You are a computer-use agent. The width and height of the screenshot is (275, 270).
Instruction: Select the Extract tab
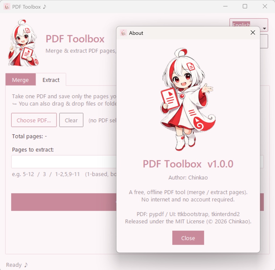pyautogui.click(x=51, y=80)
